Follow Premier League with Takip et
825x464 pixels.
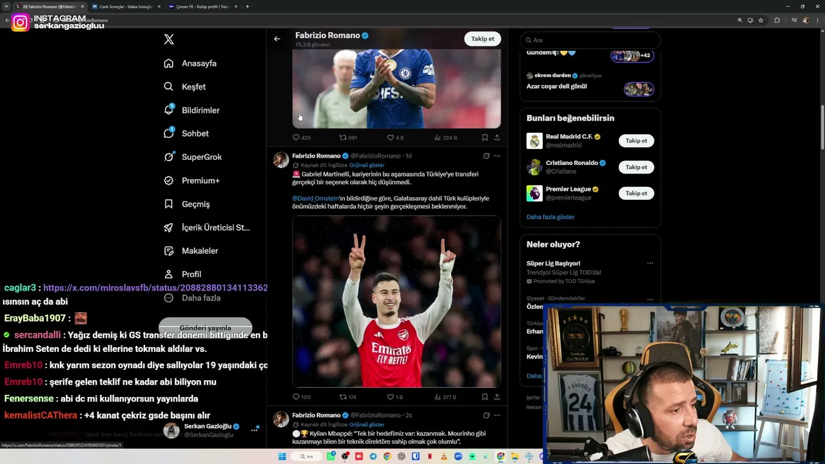click(636, 193)
